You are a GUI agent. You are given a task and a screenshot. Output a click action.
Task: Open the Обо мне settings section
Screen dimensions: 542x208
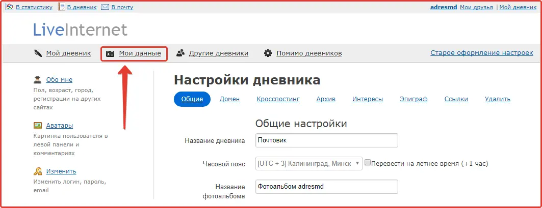59,80
